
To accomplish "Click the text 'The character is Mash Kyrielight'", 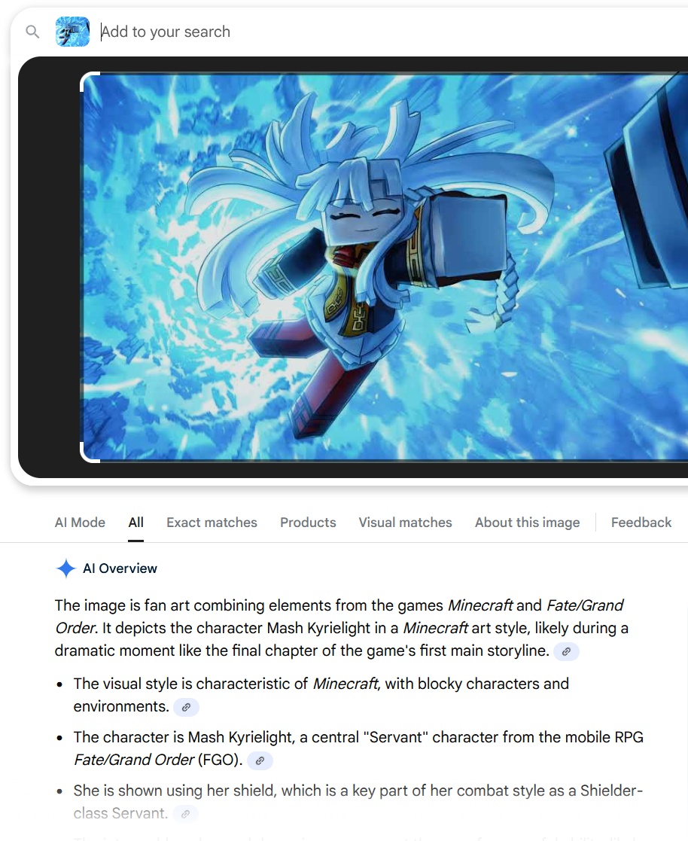I will tap(184, 737).
